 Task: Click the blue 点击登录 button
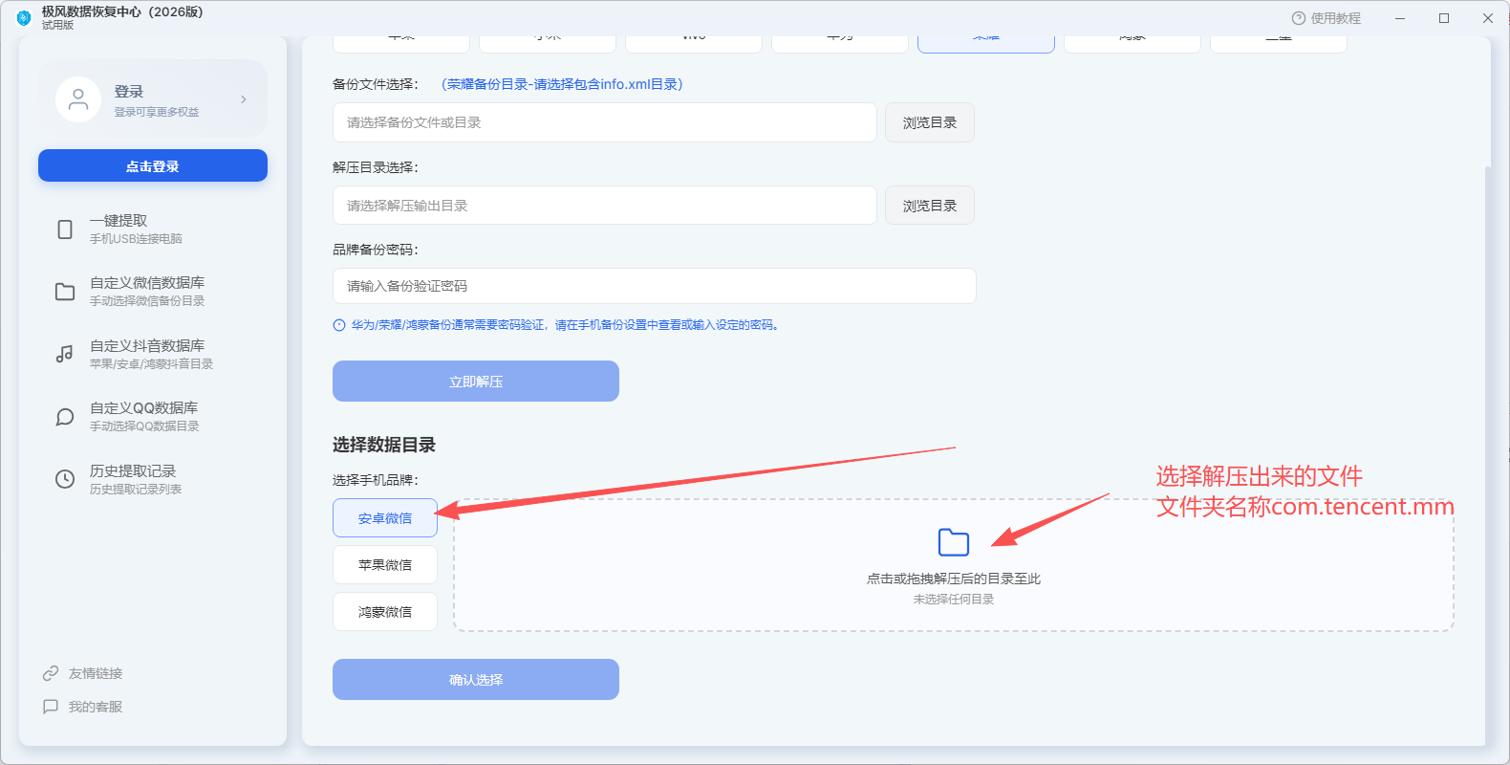tap(153, 165)
